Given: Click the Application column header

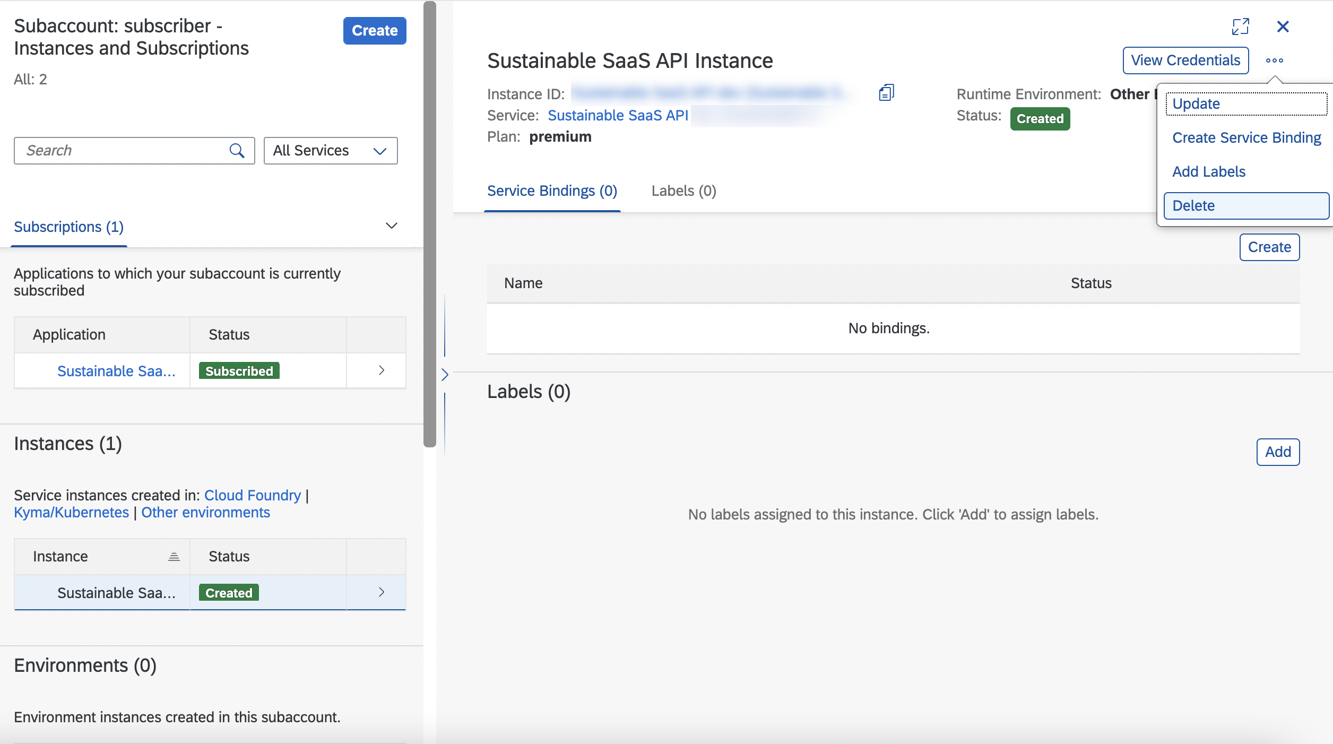Looking at the screenshot, I should tap(69, 335).
